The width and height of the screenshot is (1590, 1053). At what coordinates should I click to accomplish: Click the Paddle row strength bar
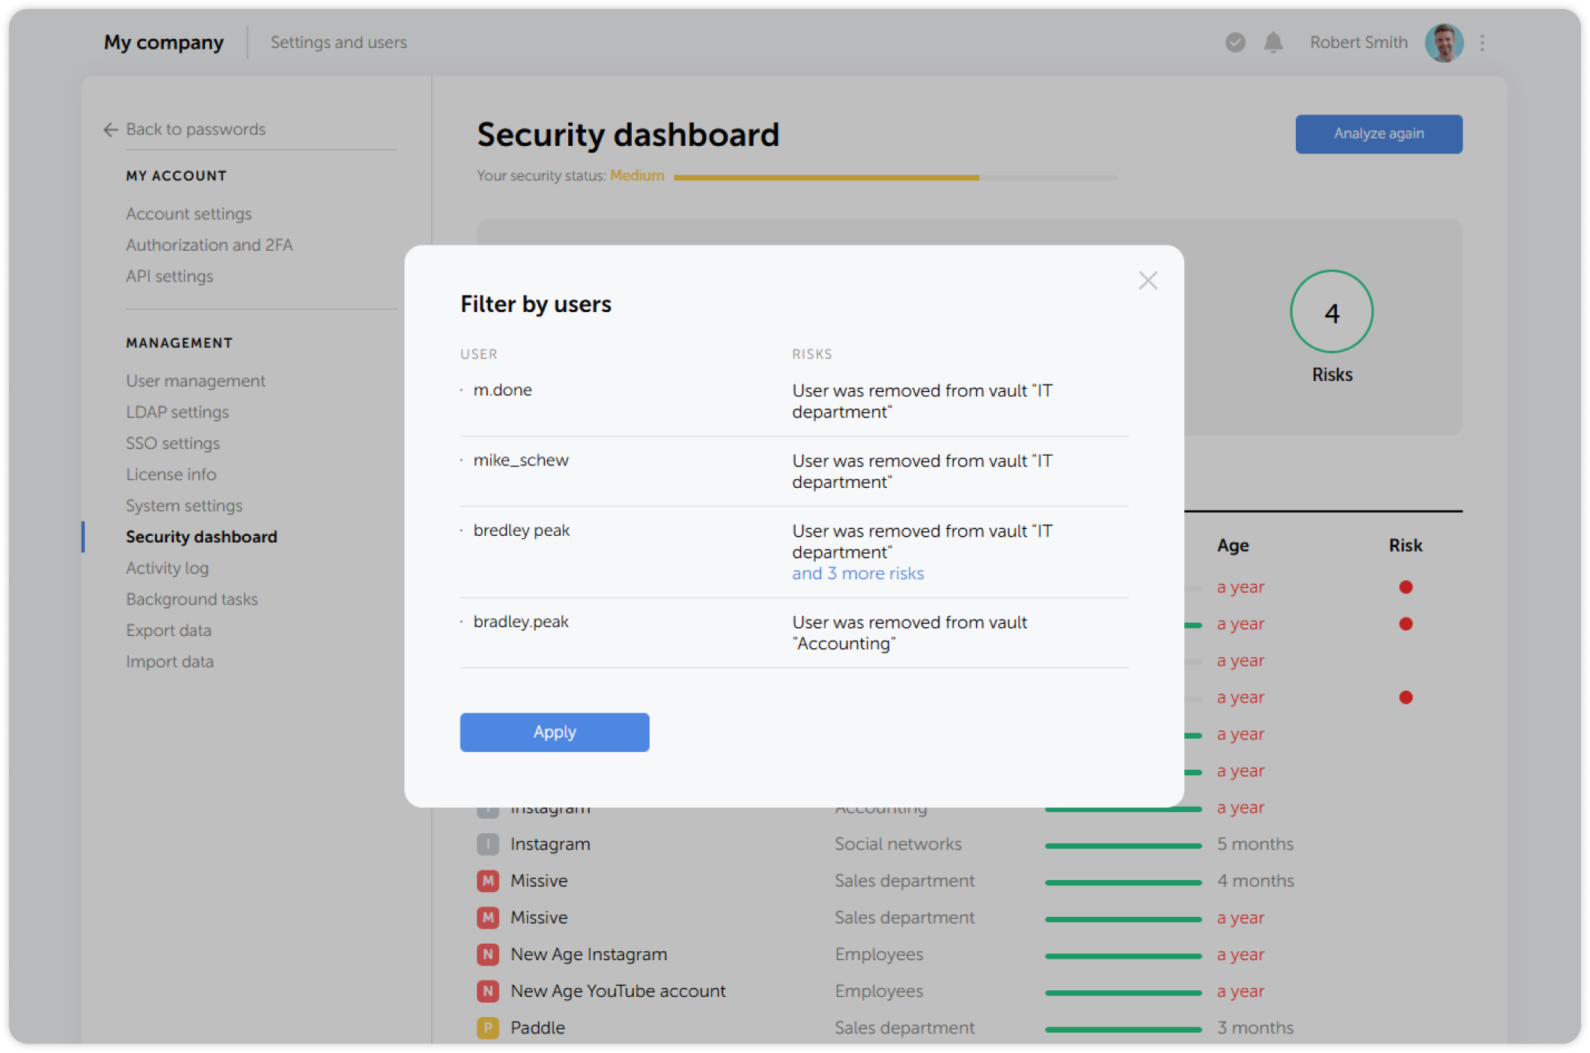1123,1029
